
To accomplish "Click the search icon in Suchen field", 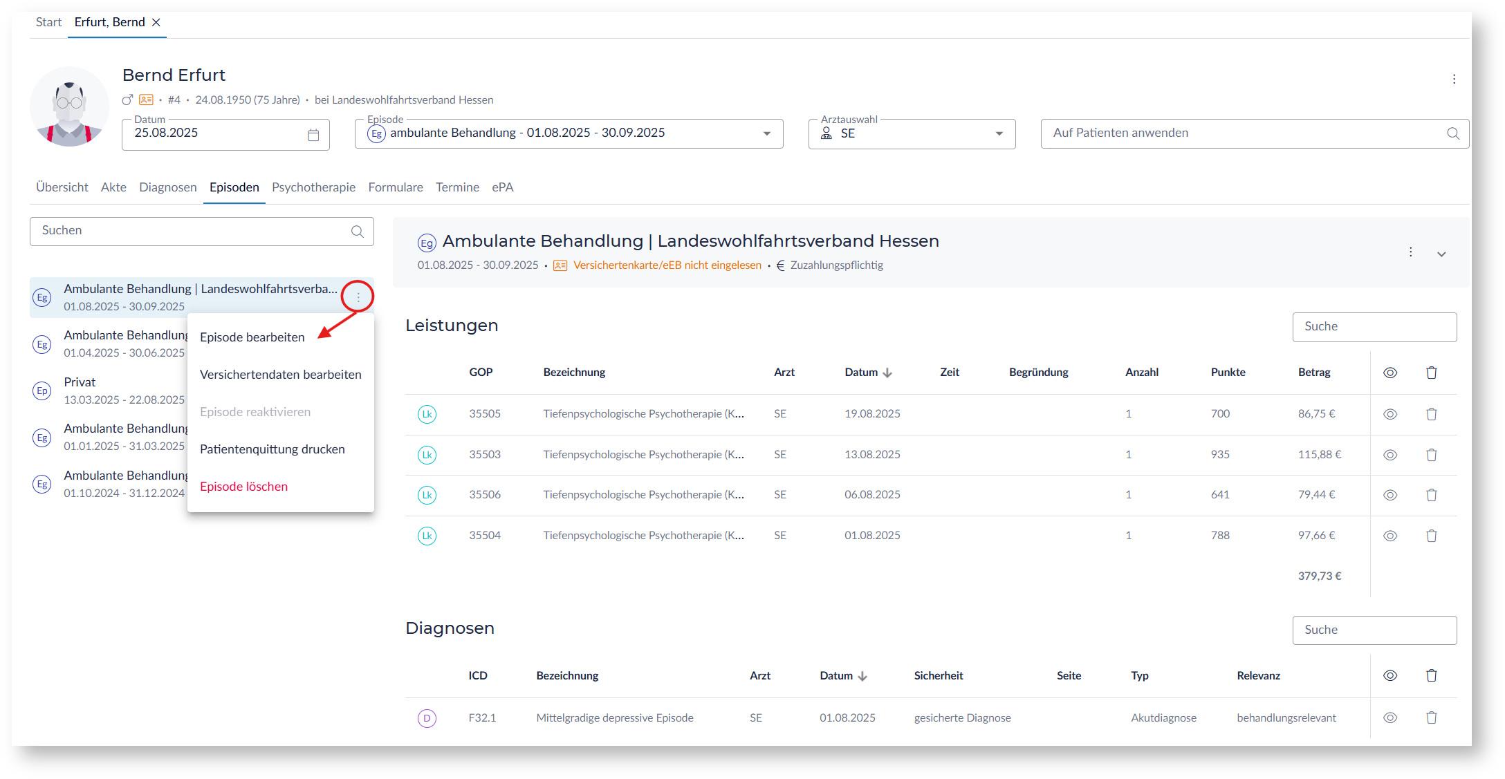I will pyautogui.click(x=357, y=232).
